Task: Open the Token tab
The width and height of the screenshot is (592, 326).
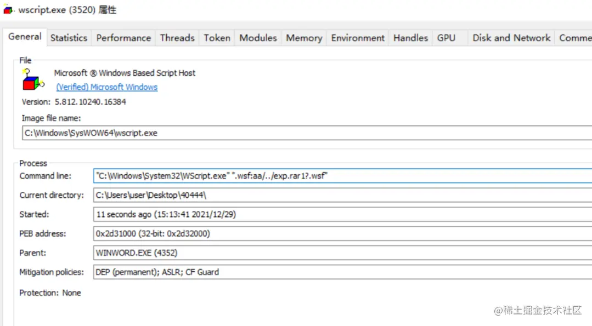Action: [x=217, y=38]
